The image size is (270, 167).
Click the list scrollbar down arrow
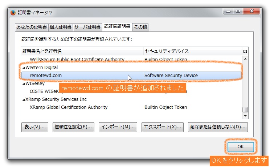(x=245, y=116)
